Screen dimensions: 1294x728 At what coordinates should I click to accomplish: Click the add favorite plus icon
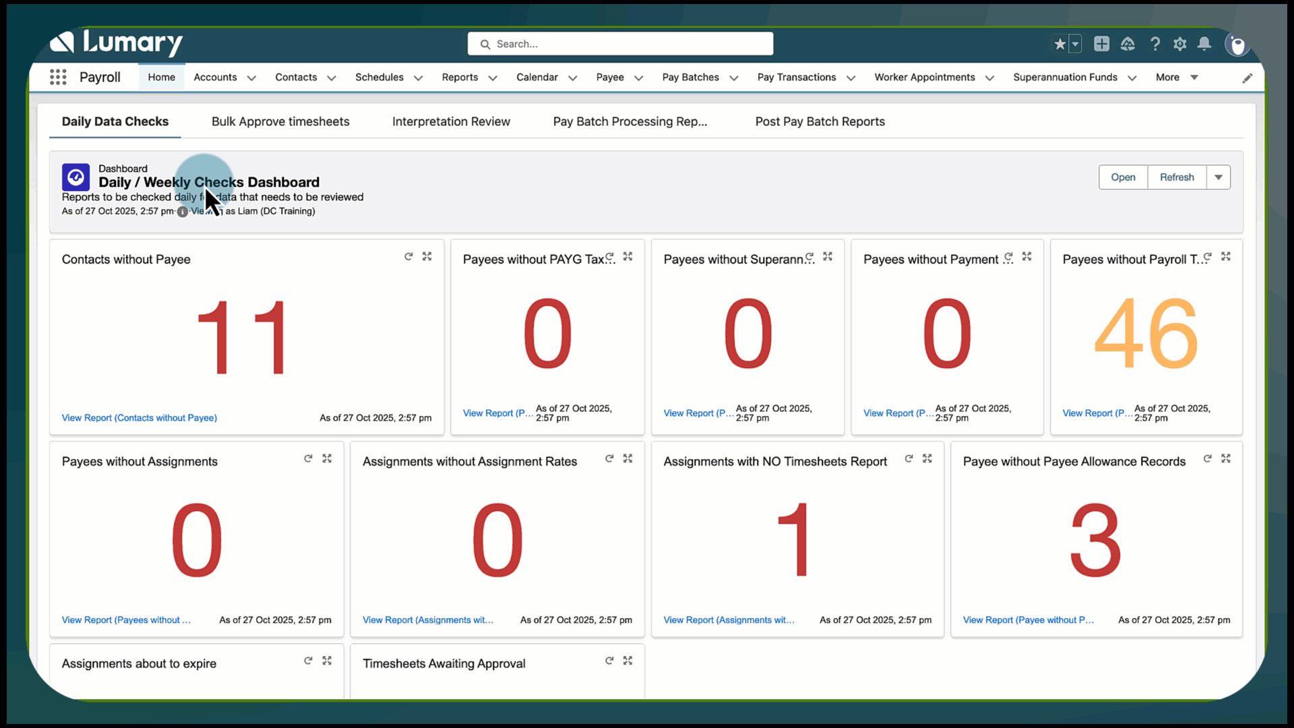tap(1101, 43)
